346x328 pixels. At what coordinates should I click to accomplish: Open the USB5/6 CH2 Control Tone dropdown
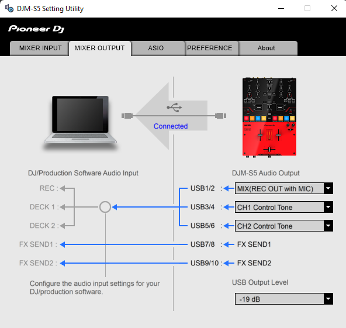284,226
